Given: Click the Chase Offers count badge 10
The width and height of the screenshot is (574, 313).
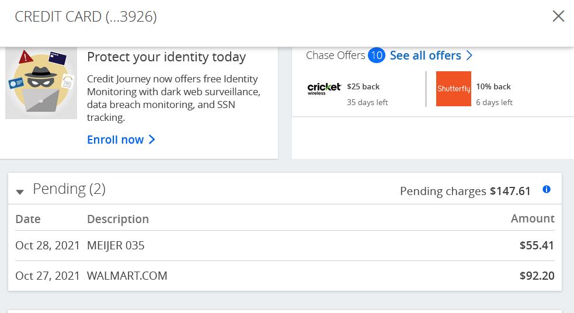Looking at the screenshot, I should (376, 55).
